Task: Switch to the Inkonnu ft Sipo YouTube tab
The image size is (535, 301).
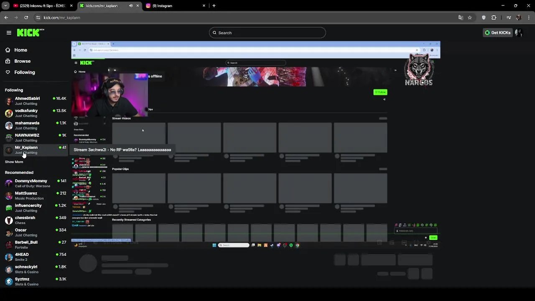Action: coord(42,6)
